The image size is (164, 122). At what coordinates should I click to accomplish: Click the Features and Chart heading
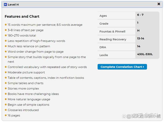pos(22,16)
